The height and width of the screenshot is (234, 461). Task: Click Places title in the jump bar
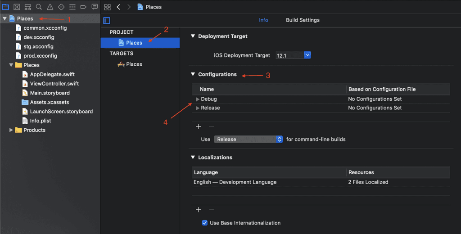[154, 7]
